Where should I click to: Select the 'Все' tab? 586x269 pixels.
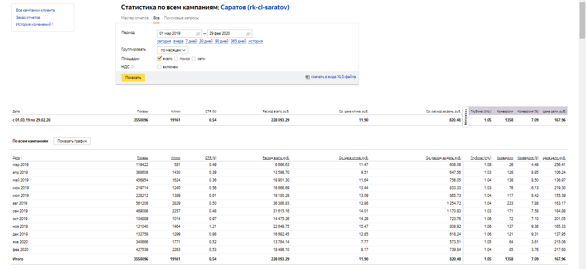click(x=156, y=18)
